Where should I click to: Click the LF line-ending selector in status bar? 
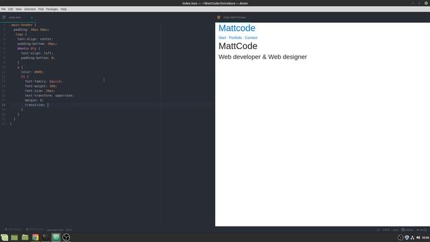pyautogui.click(x=378, y=230)
